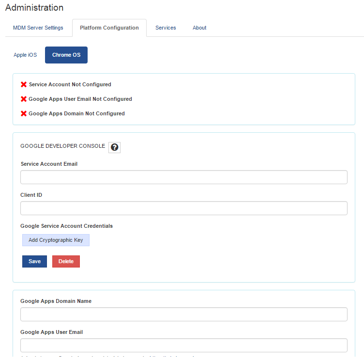Save the Google Developer Console settings
Screen dimensions: 364x363
pos(34,262)
